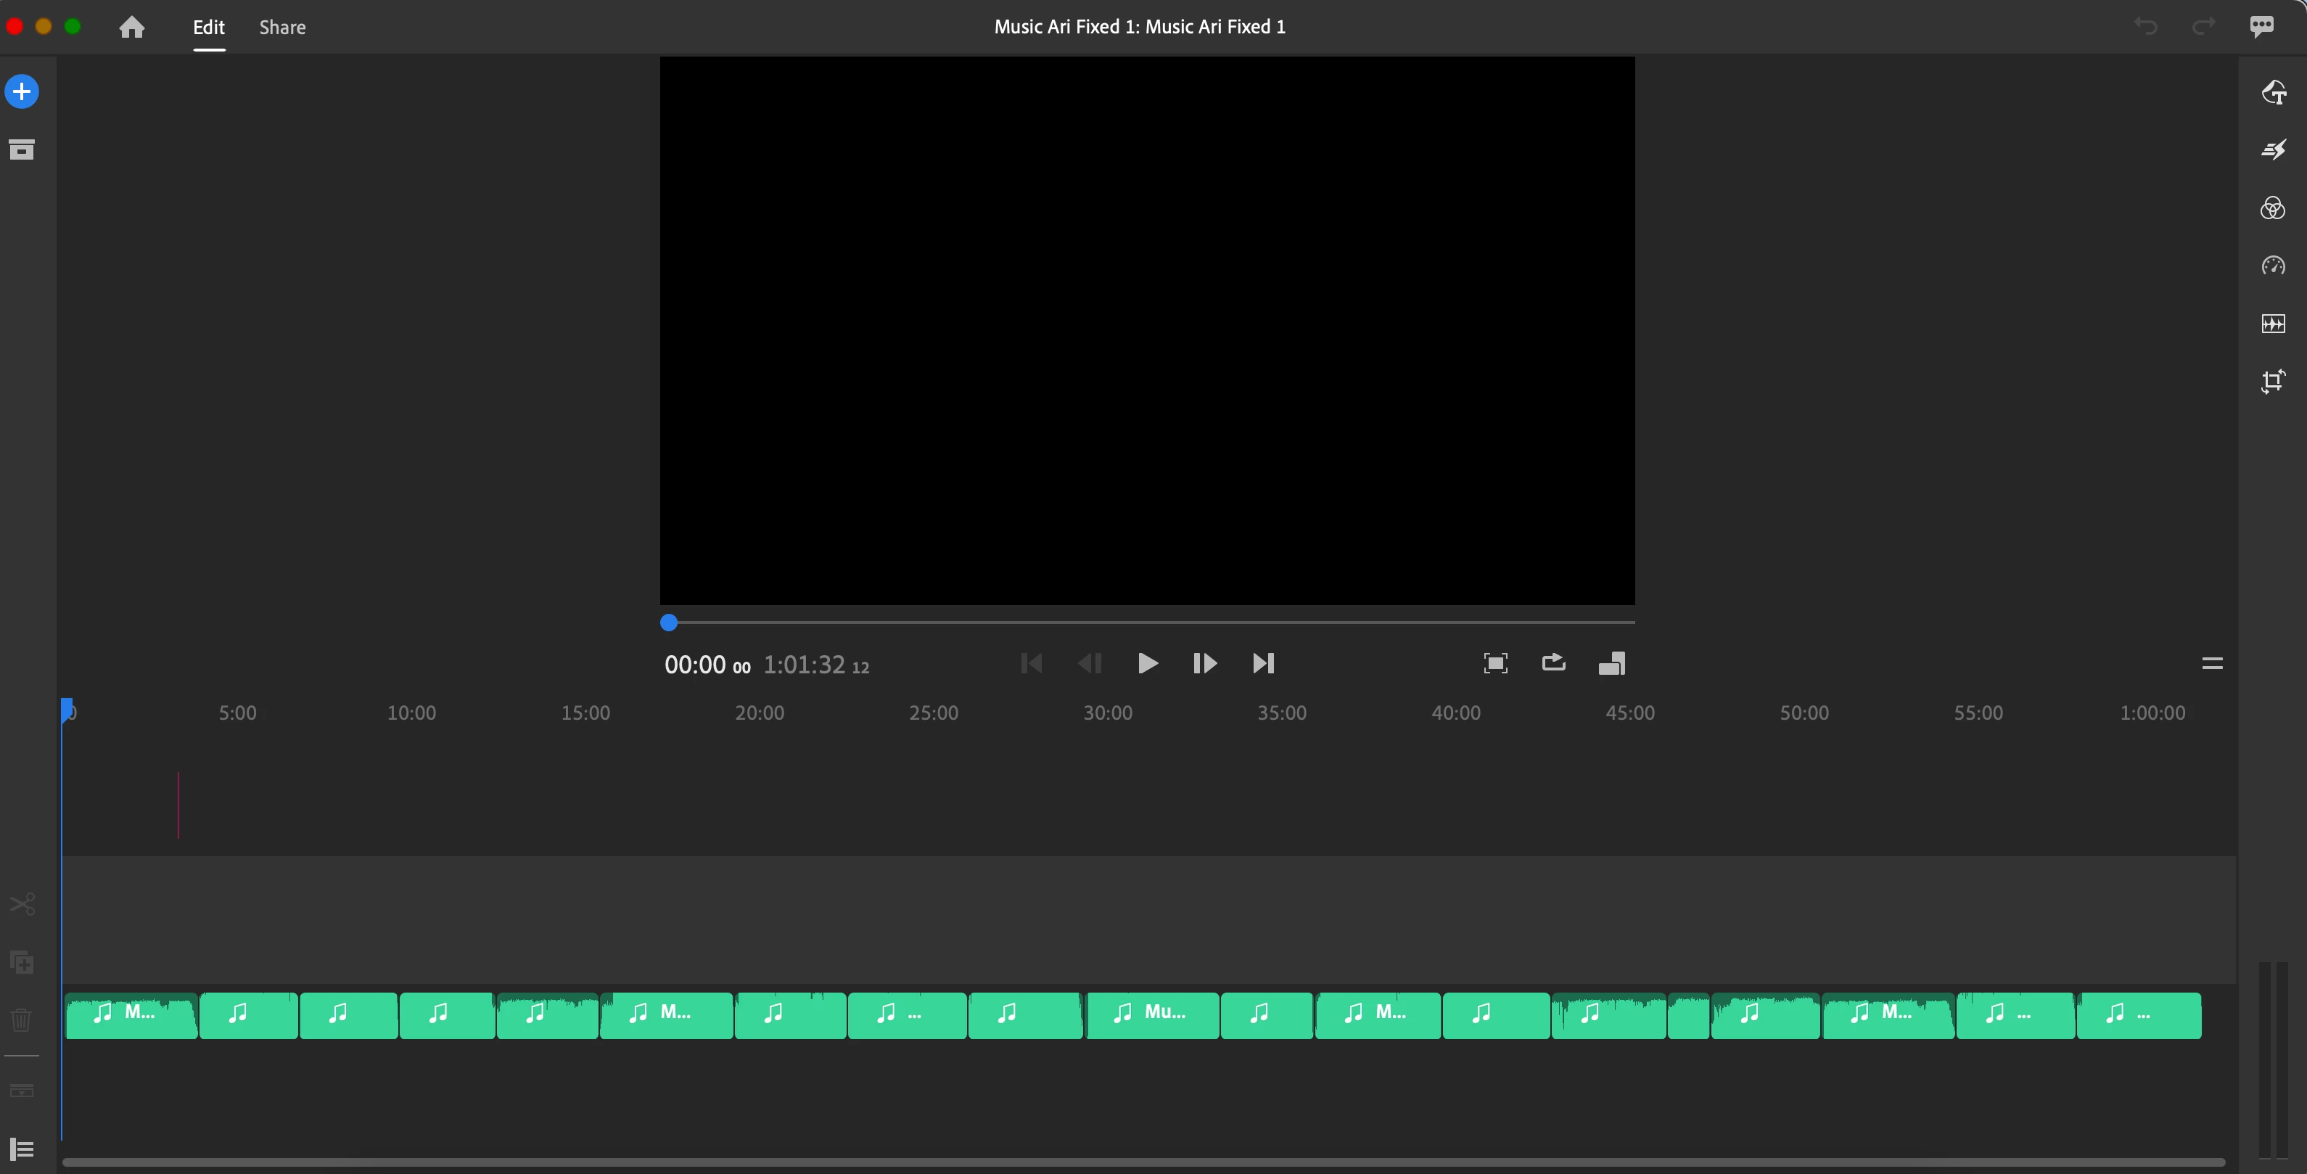This screenshot has height=1174, width=2307.
Task: Toggle track controls at bottom left
Action: click(x=22, y=1148)
